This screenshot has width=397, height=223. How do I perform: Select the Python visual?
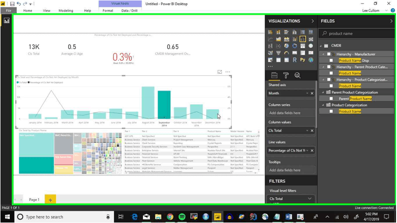[x=303, y=60]
